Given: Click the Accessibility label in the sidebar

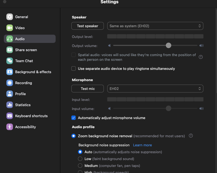Looking at the screenshot, I should 25,127.
